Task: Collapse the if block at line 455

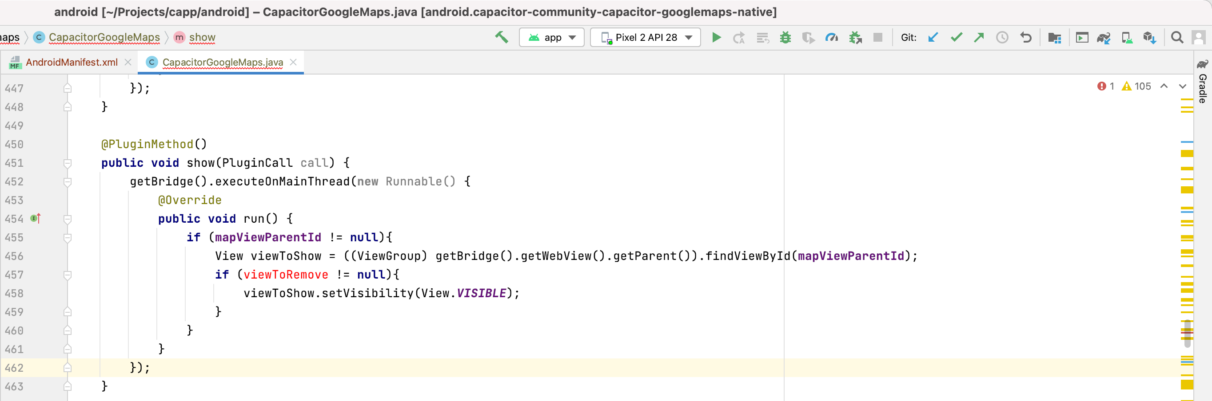Action: click(67, 238)
